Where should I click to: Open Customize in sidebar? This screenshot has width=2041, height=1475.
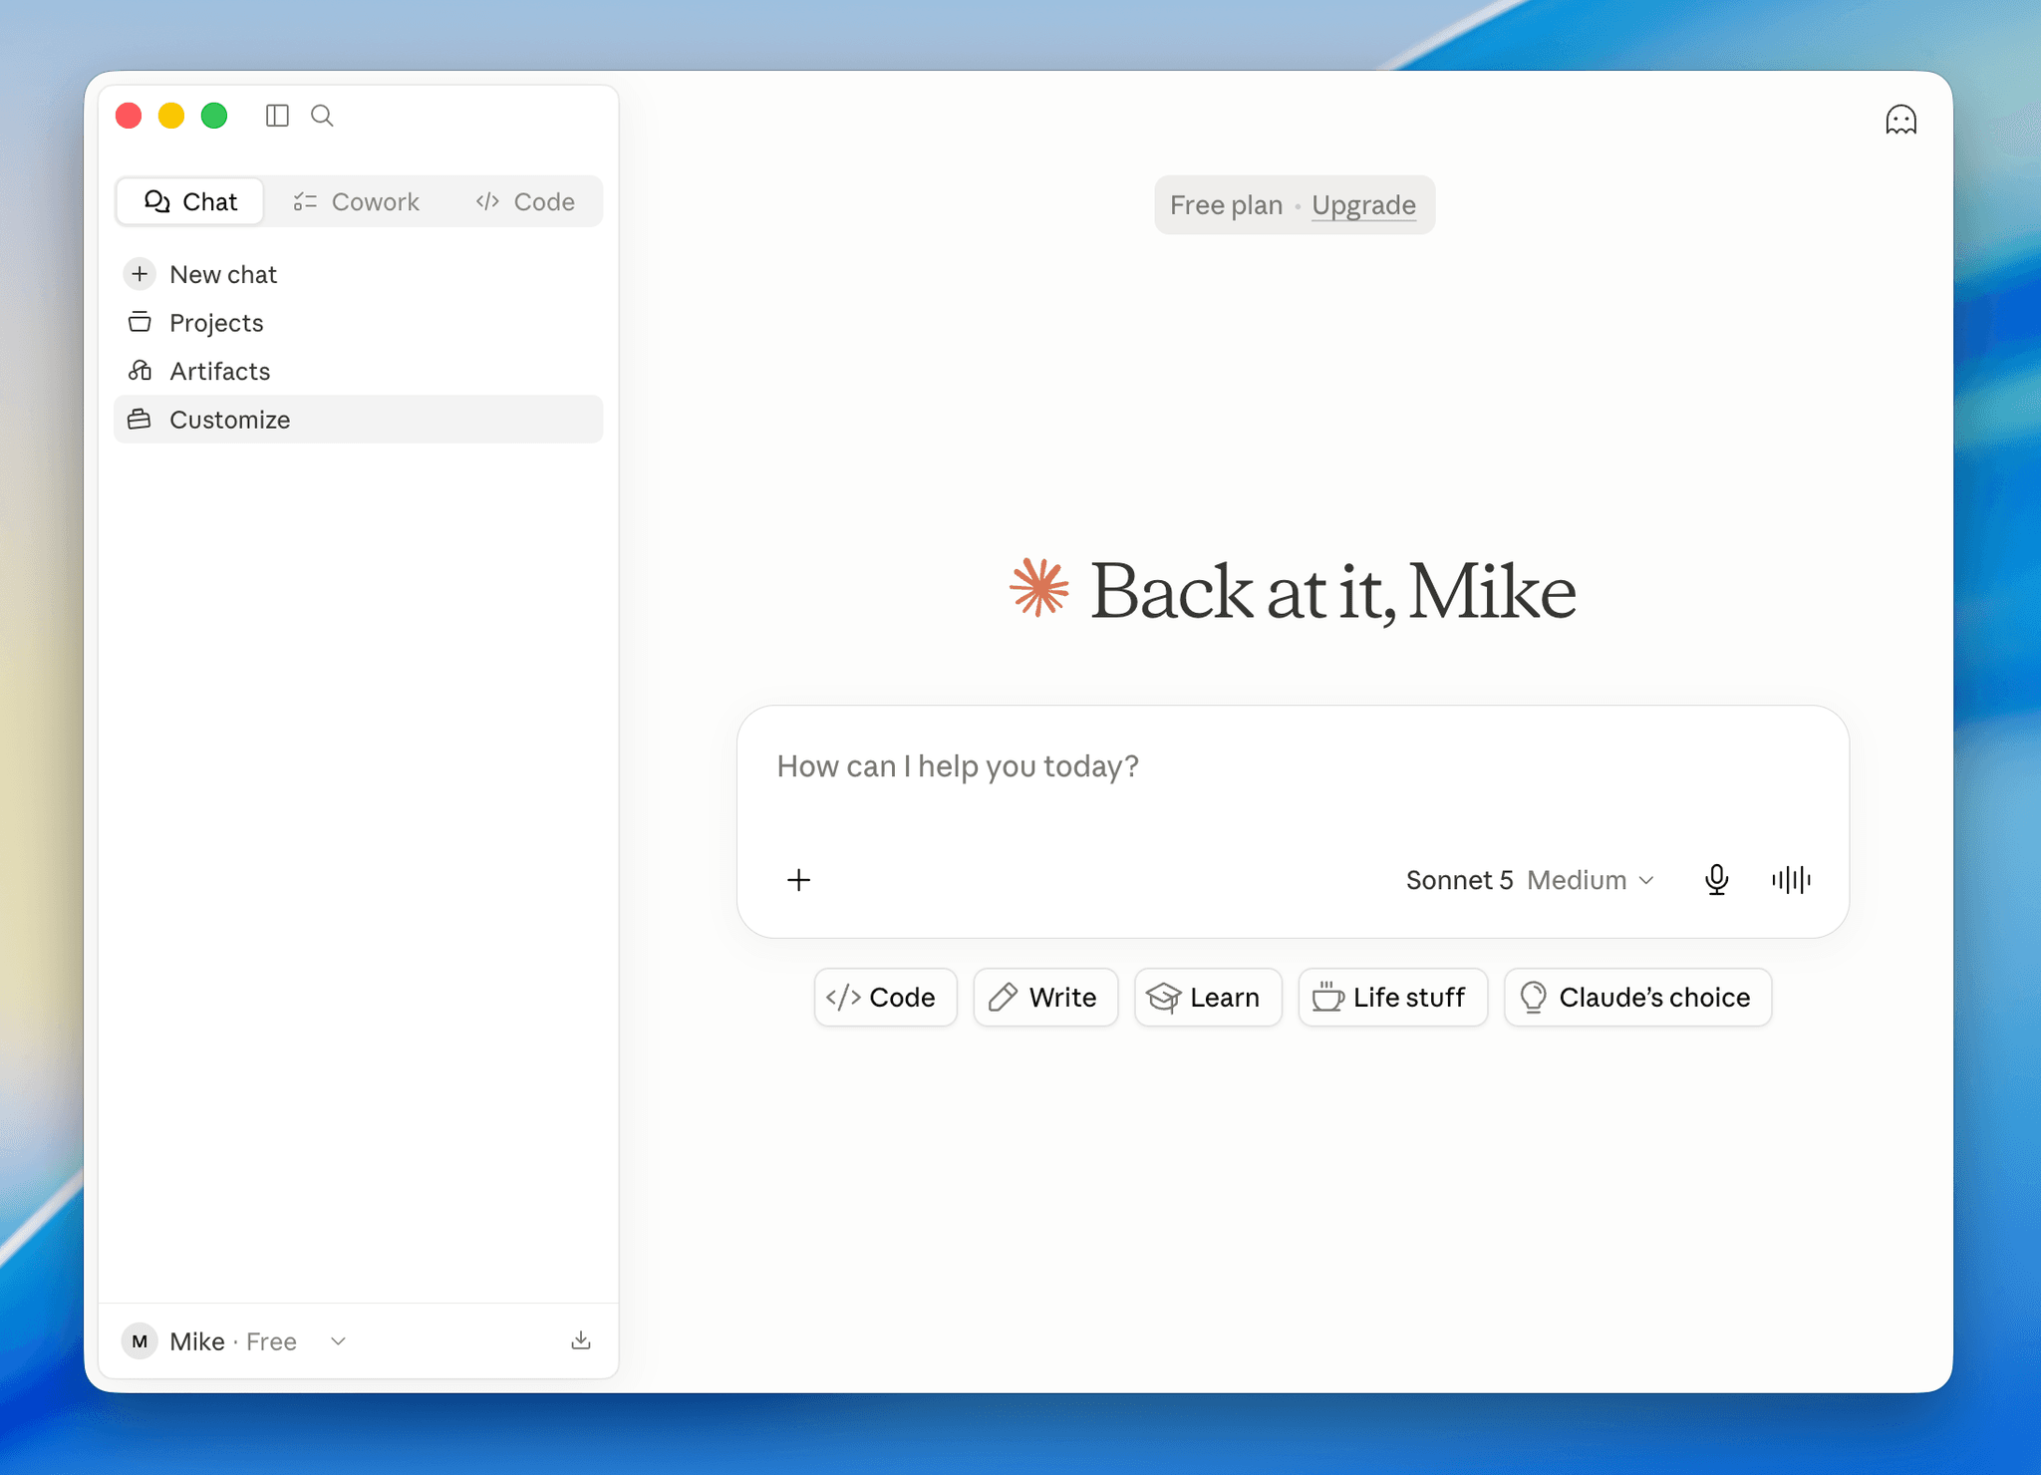358,420
